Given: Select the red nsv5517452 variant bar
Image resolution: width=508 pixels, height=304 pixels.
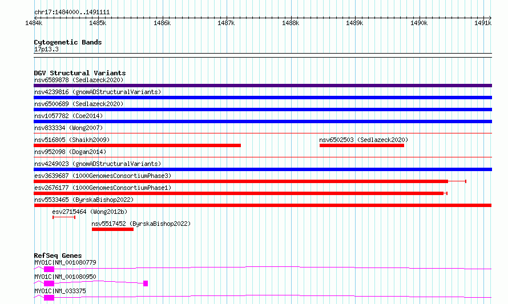Looking at the screenshot, I should (113, 229).
